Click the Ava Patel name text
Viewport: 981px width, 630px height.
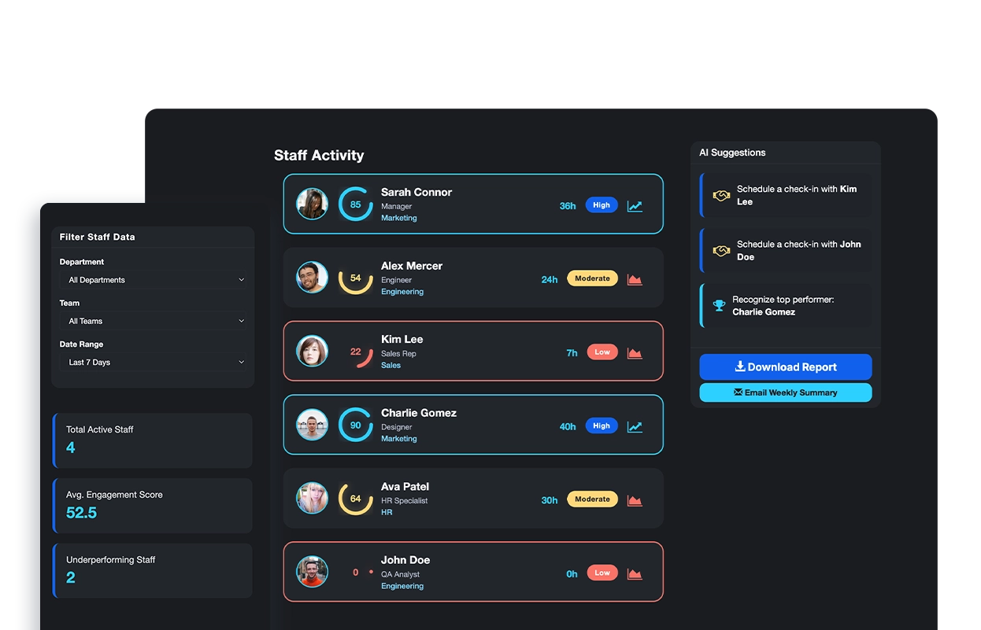[405, 486]
